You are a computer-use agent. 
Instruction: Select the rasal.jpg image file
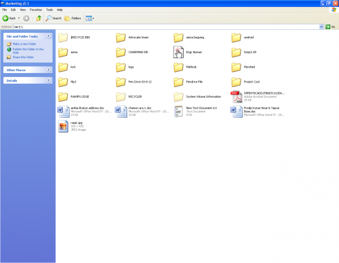point(63,126)
